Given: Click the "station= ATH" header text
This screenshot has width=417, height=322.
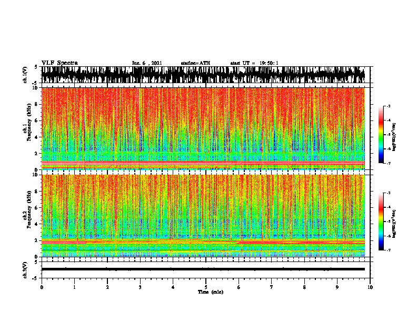Looking at the screenshot, I should (195, 63).
